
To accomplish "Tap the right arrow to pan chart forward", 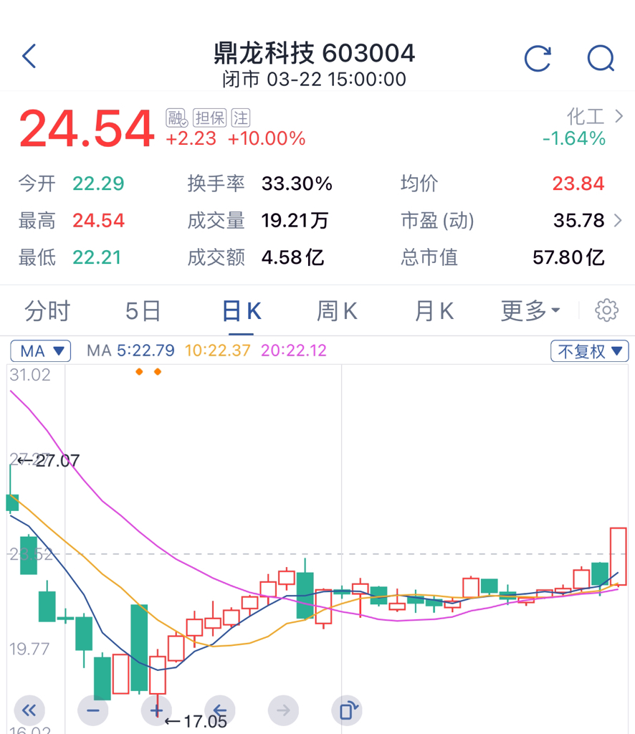I will click(x=284, y=710).
